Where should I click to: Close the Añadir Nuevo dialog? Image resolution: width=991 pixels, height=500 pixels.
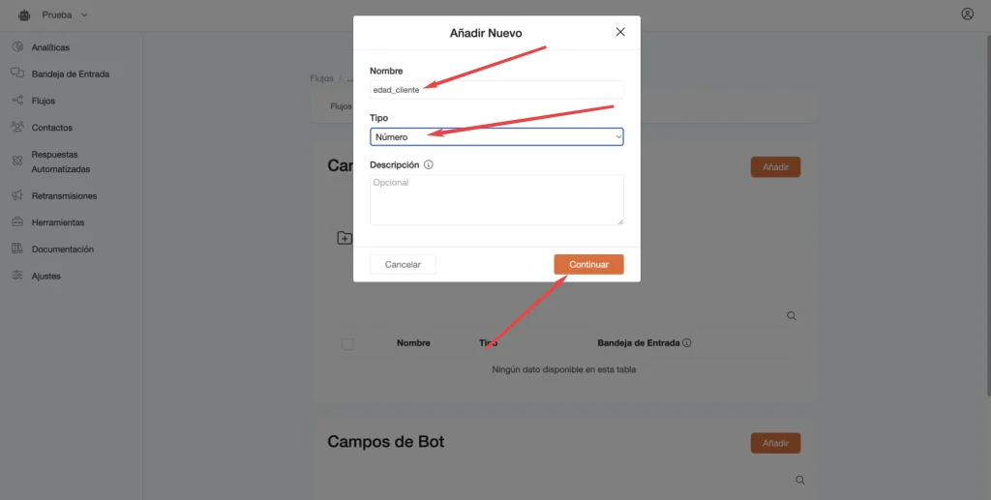[620, 32]
